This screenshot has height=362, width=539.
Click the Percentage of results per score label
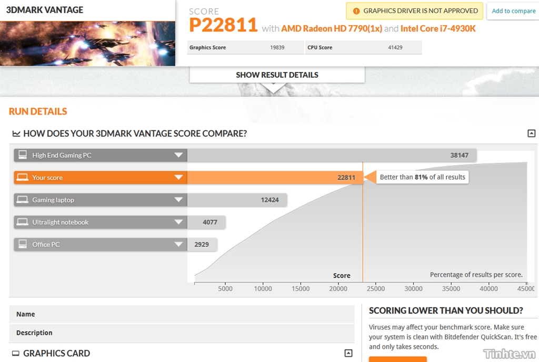pyautogui.click(x=476, y=274)
